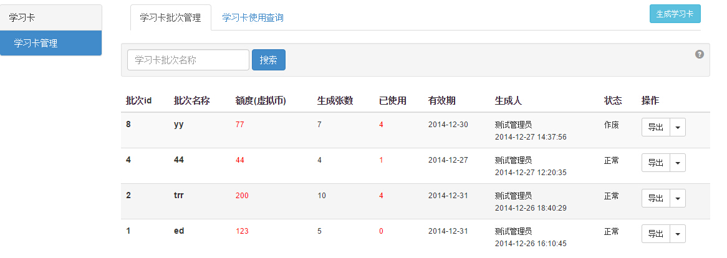
Task: Click quota value 123
Action: coord(242,231)
